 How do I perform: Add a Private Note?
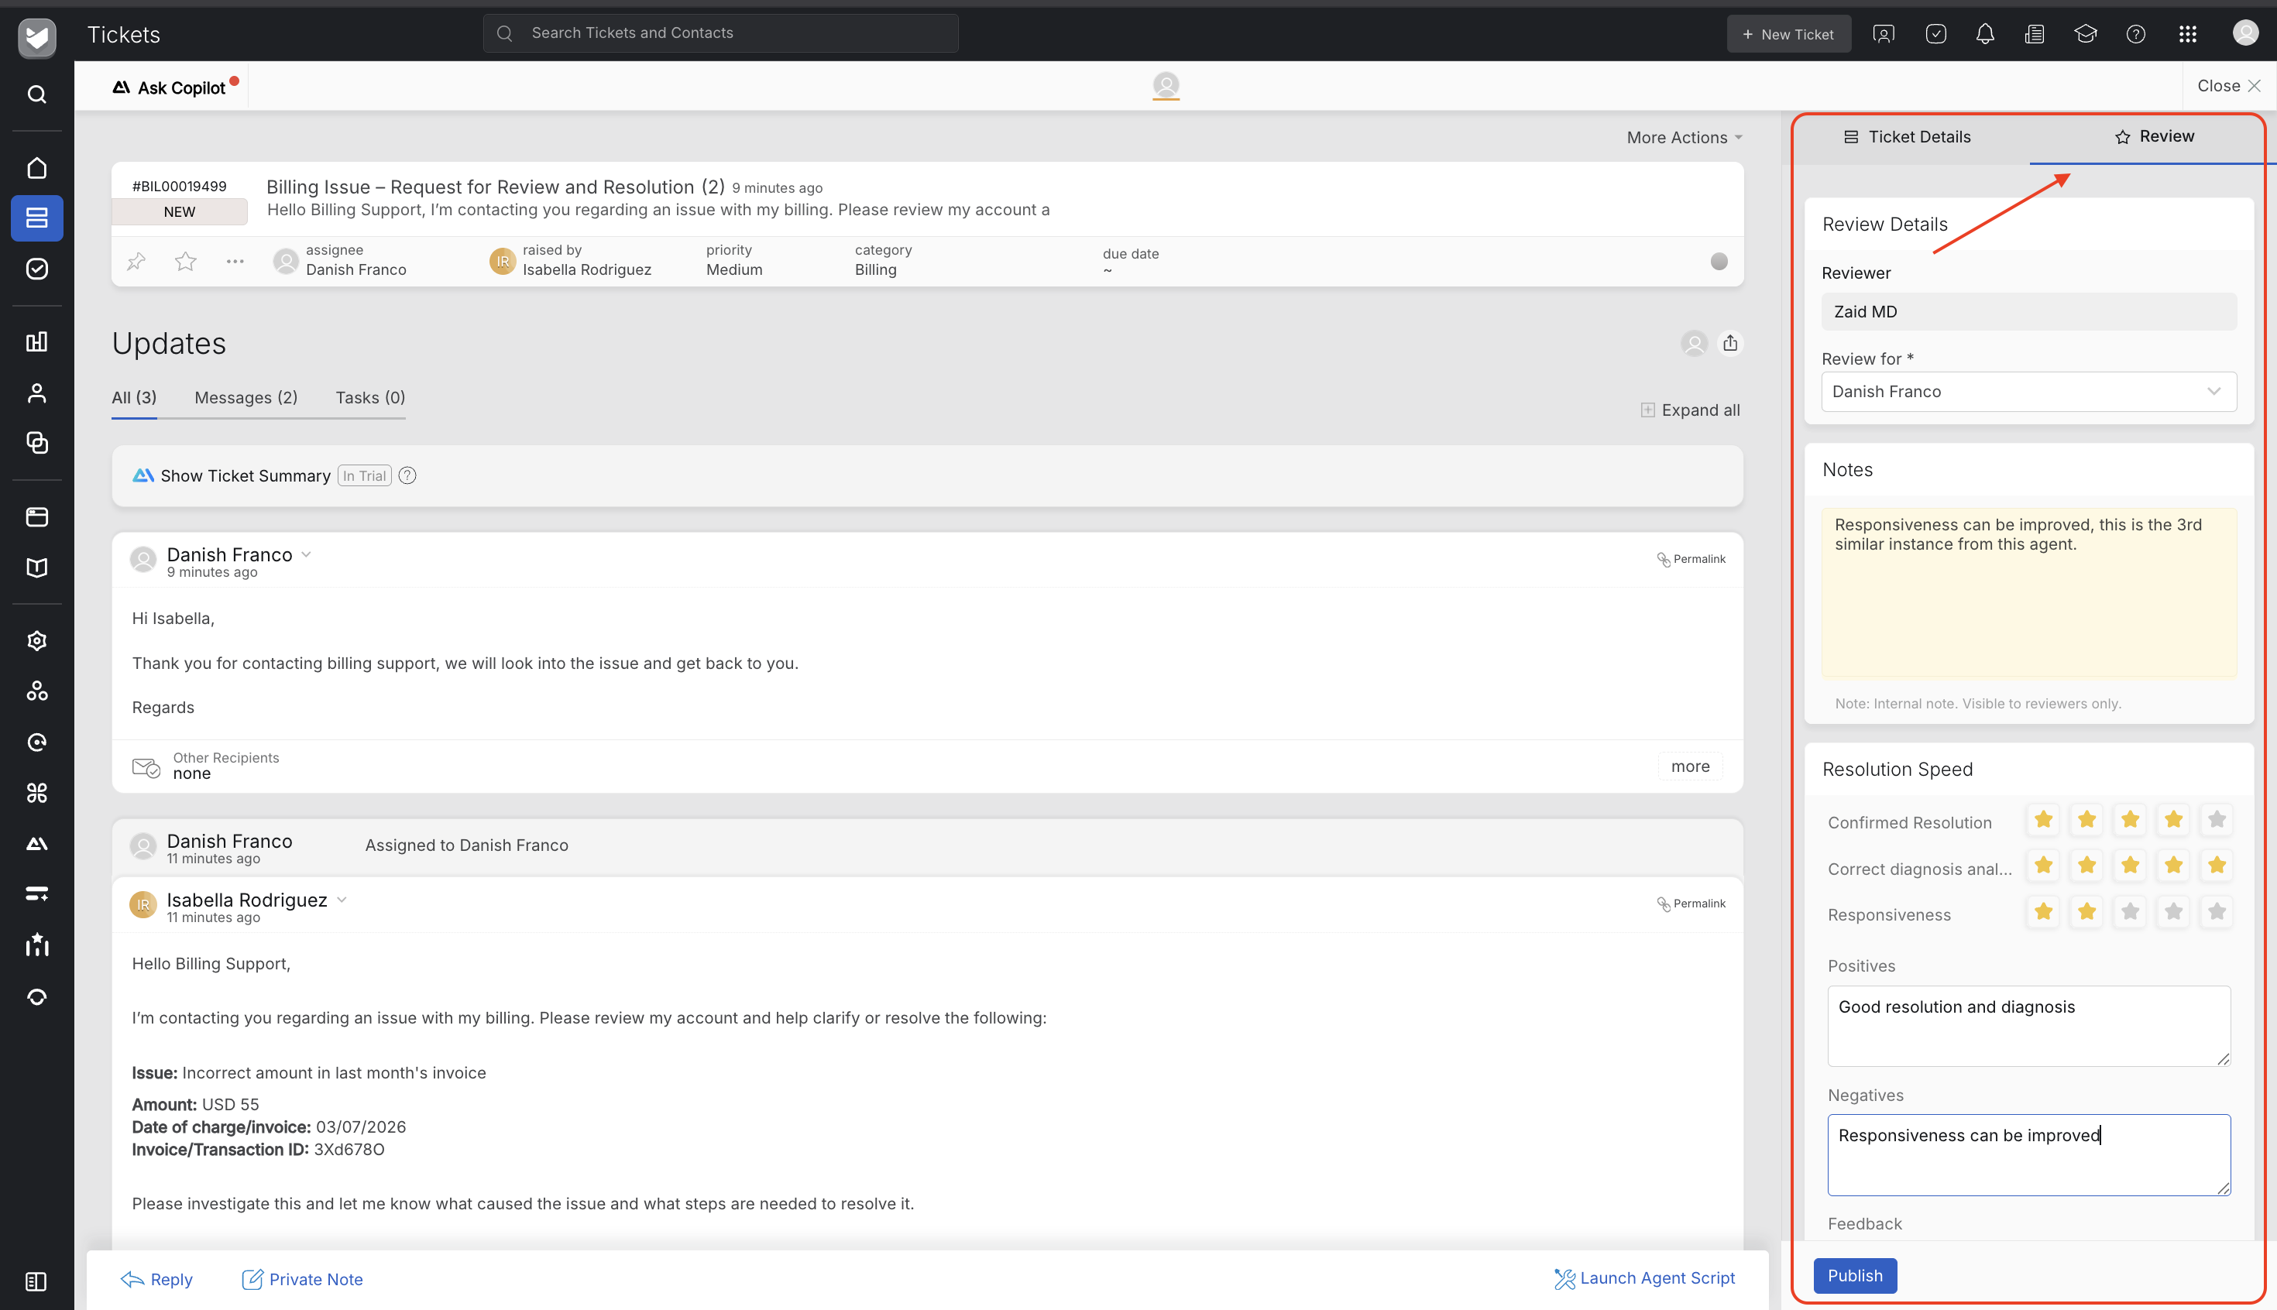[x=302, y=1279]
